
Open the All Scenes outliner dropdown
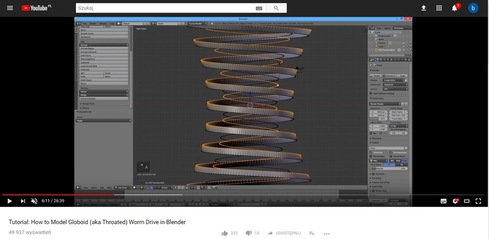point(402,28)
